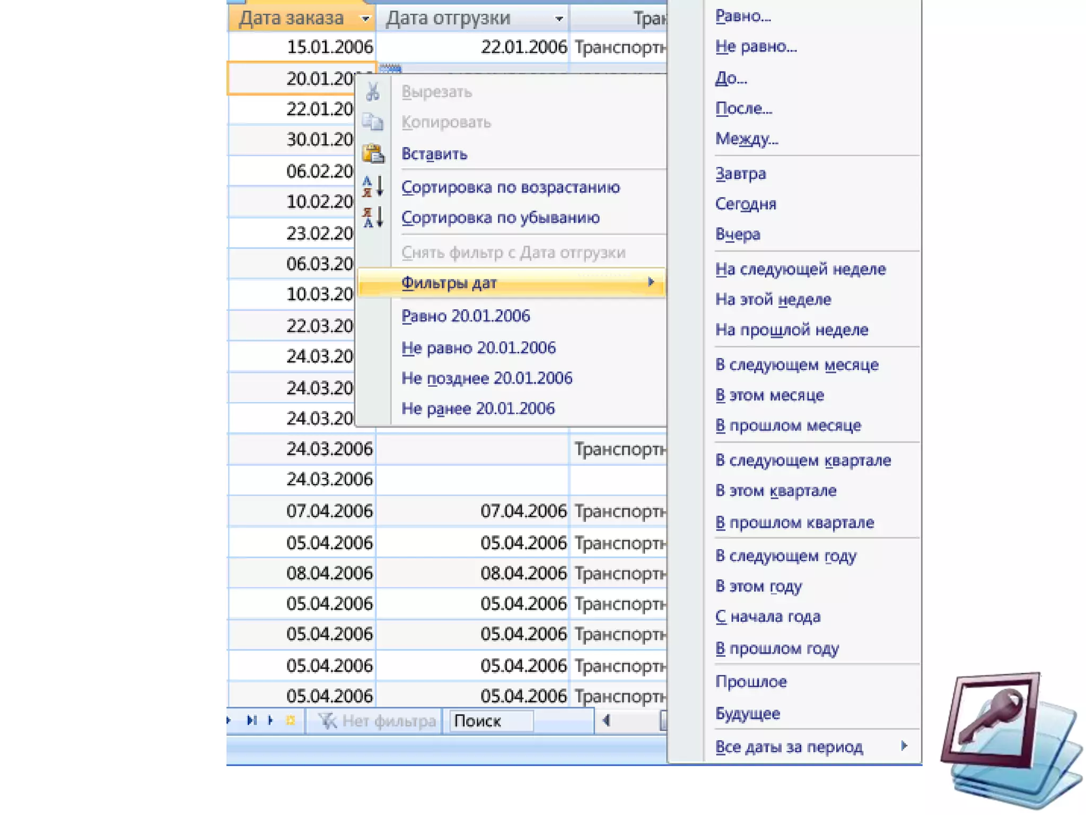The height and width of the screenshot is (815, 1086).
Task: Click the new record star icon
Action: (291, 720)
